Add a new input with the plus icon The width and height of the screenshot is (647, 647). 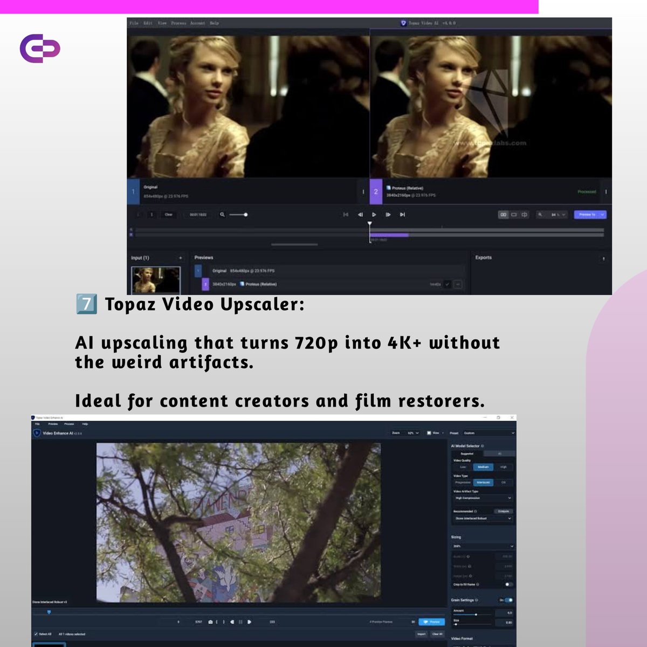(181, 258)
